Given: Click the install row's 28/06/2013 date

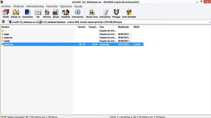Looking at the screenshot, I should click(x=125, y=41).
